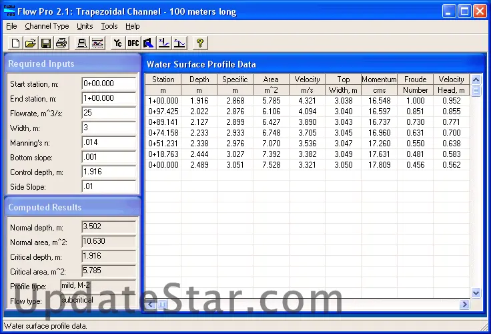The width and height of the screenshot is (491, 334).
Task: Click the DFC toolbar button
Action: tap(133, 43)
